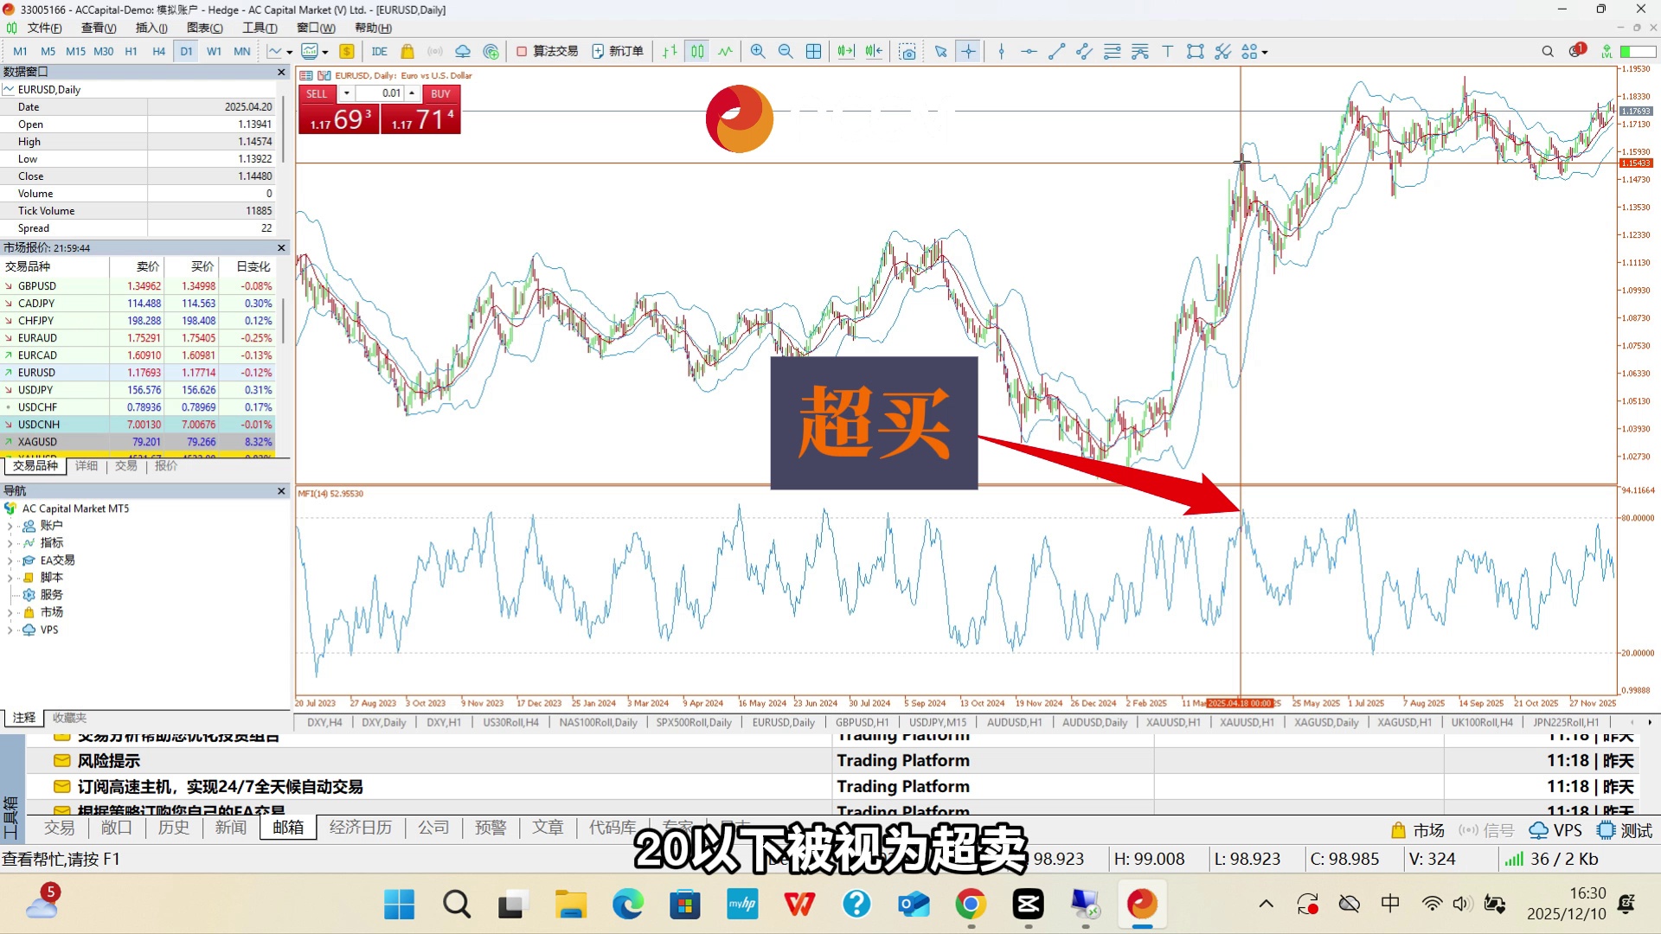The image size is (1661, 934).
Task: Open the volume dropdown in trade panel
Action: point(347,93)
